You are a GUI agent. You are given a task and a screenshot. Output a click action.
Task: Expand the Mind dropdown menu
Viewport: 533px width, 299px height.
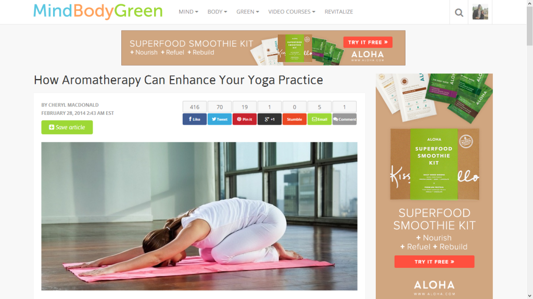pyautogui.click(x=188, y=11)
